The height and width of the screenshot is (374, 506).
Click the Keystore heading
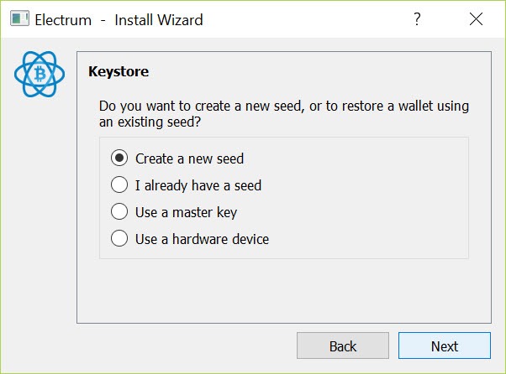pyautogui.click(x=119, y=71)
